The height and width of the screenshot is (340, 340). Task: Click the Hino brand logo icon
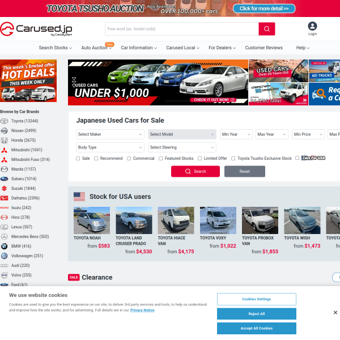pyautogui.click(x=4, y=217)
